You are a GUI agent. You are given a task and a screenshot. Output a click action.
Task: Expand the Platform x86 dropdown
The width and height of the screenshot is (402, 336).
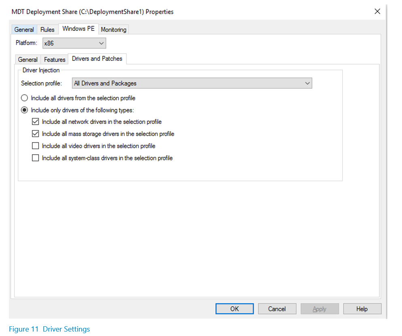74,43
